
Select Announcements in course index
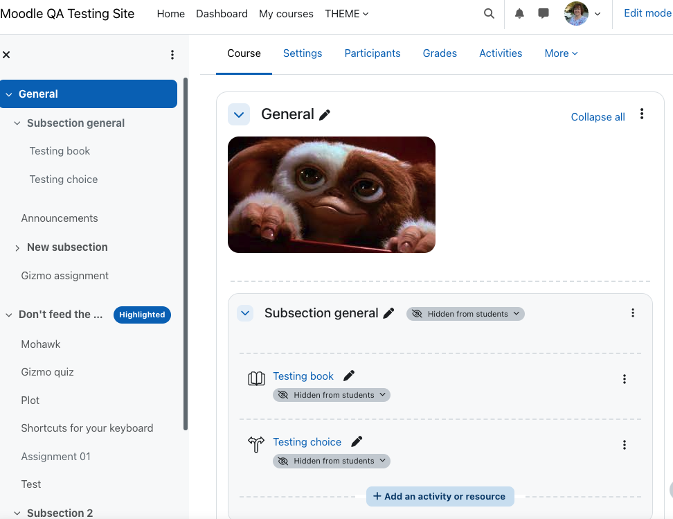click(x=60, y=218)
